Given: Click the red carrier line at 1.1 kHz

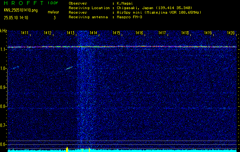Looking at the screenshot, I should tap(122, 47).
